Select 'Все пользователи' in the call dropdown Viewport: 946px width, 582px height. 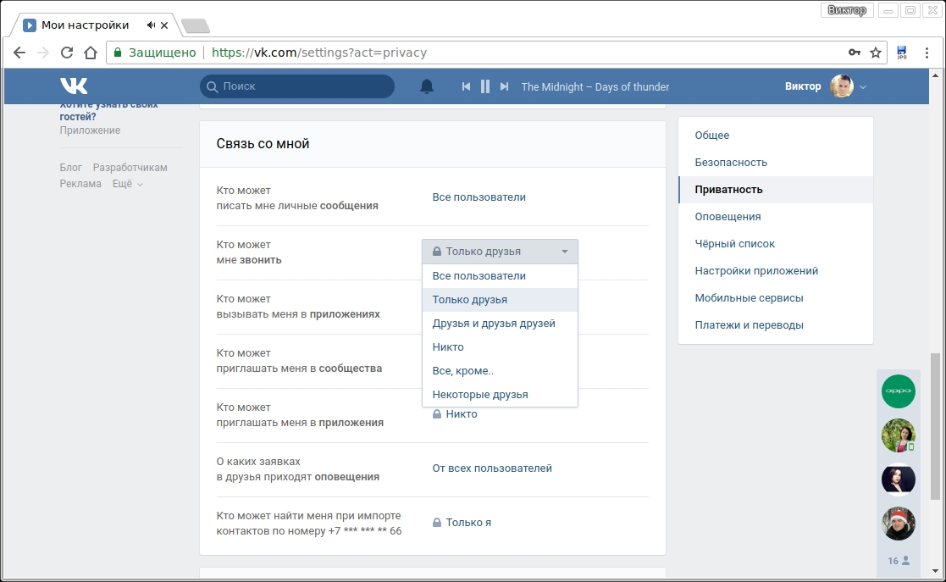pyautogui.click(x=479, y=276)
